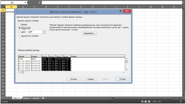Screen dimensions: 186x104
Task: Switch to Page Break Preview icon
Action: coord(149,101)
